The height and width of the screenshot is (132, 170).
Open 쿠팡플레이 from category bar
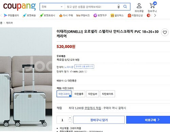tap(11, 15)
